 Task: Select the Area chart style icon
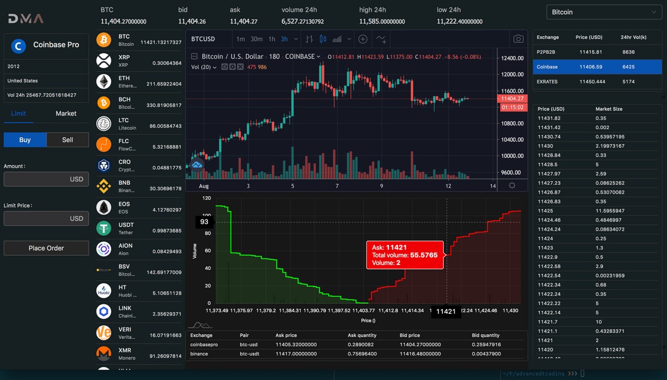(x=337, y=39)
